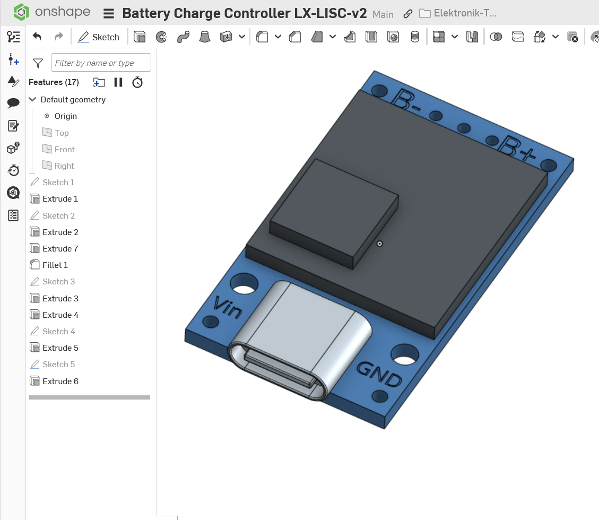
Task: Open the bill of materials checklist icon
Action: [x=13, y=215]
